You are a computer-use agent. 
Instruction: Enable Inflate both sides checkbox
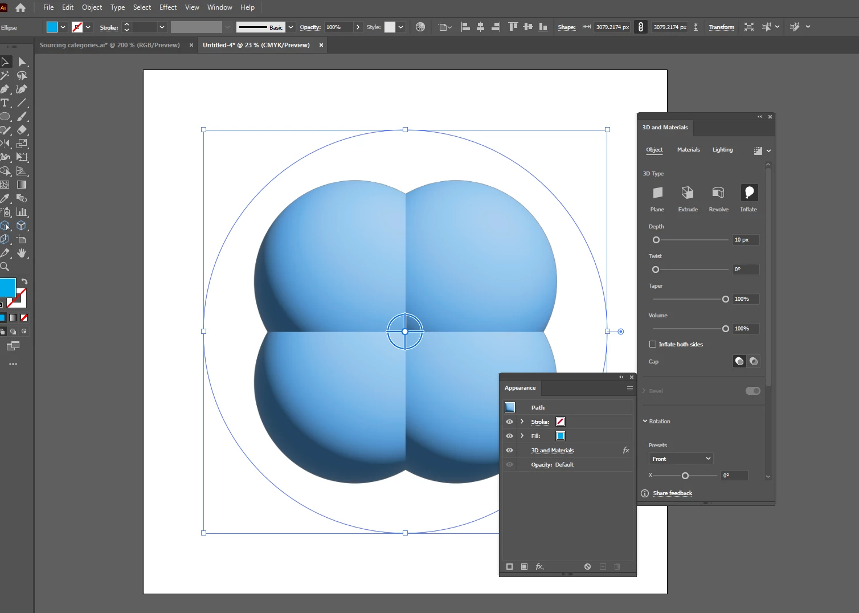pos(653,344)
